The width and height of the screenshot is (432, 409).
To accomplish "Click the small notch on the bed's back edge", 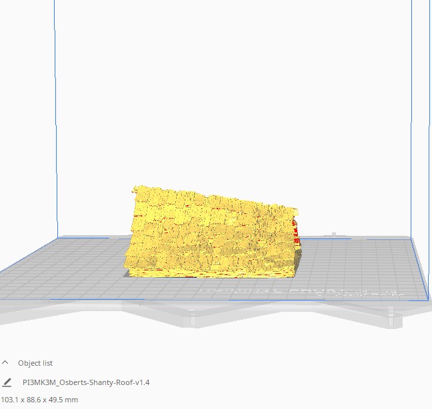I will click(333, 234).
